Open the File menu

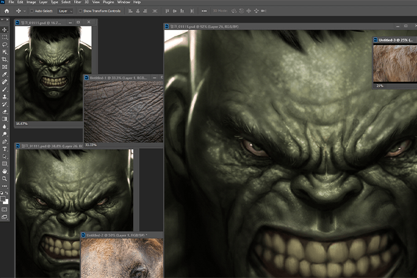tap(12, 2)
